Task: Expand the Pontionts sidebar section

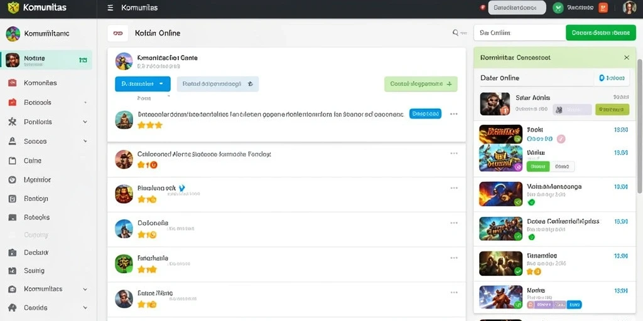Action: (x=85, y=122)
